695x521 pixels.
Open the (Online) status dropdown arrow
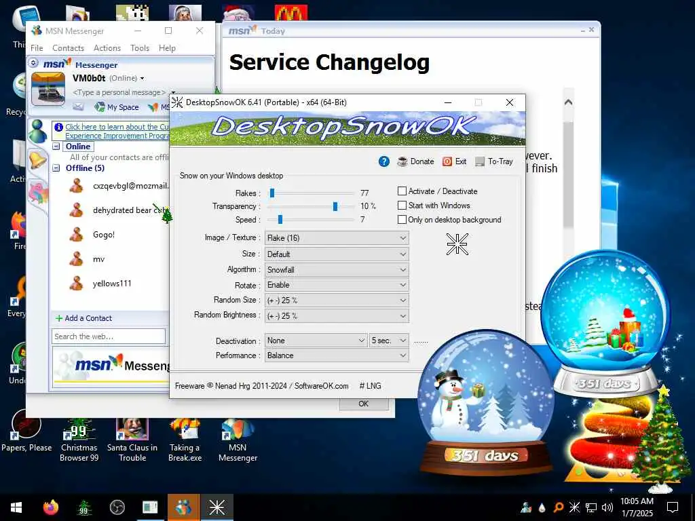pos(142,79)
